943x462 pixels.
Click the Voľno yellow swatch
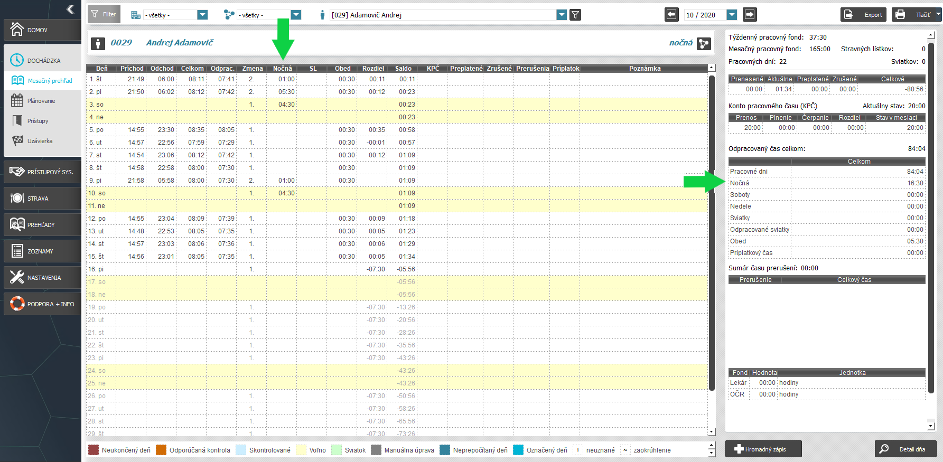(301, 450)
